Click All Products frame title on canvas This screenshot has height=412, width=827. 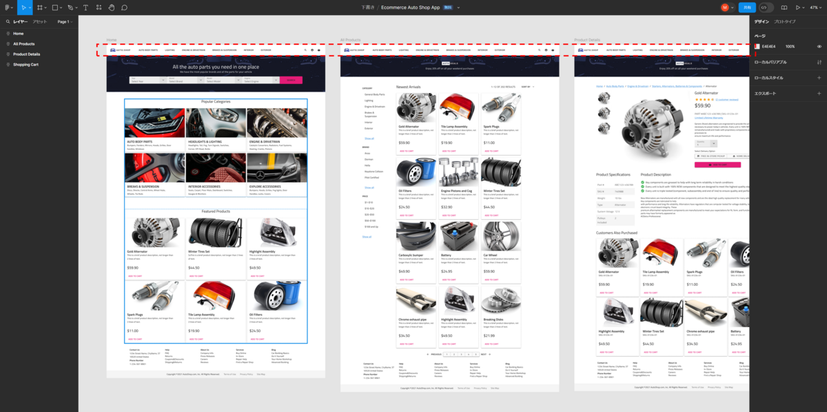pos(350,40)
